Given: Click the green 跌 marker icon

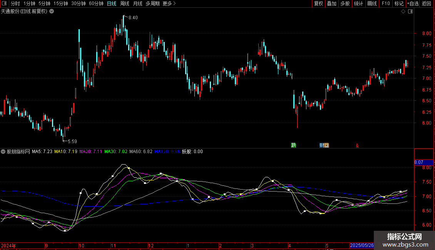Looking at the screenshot, I should coord(293,145).
